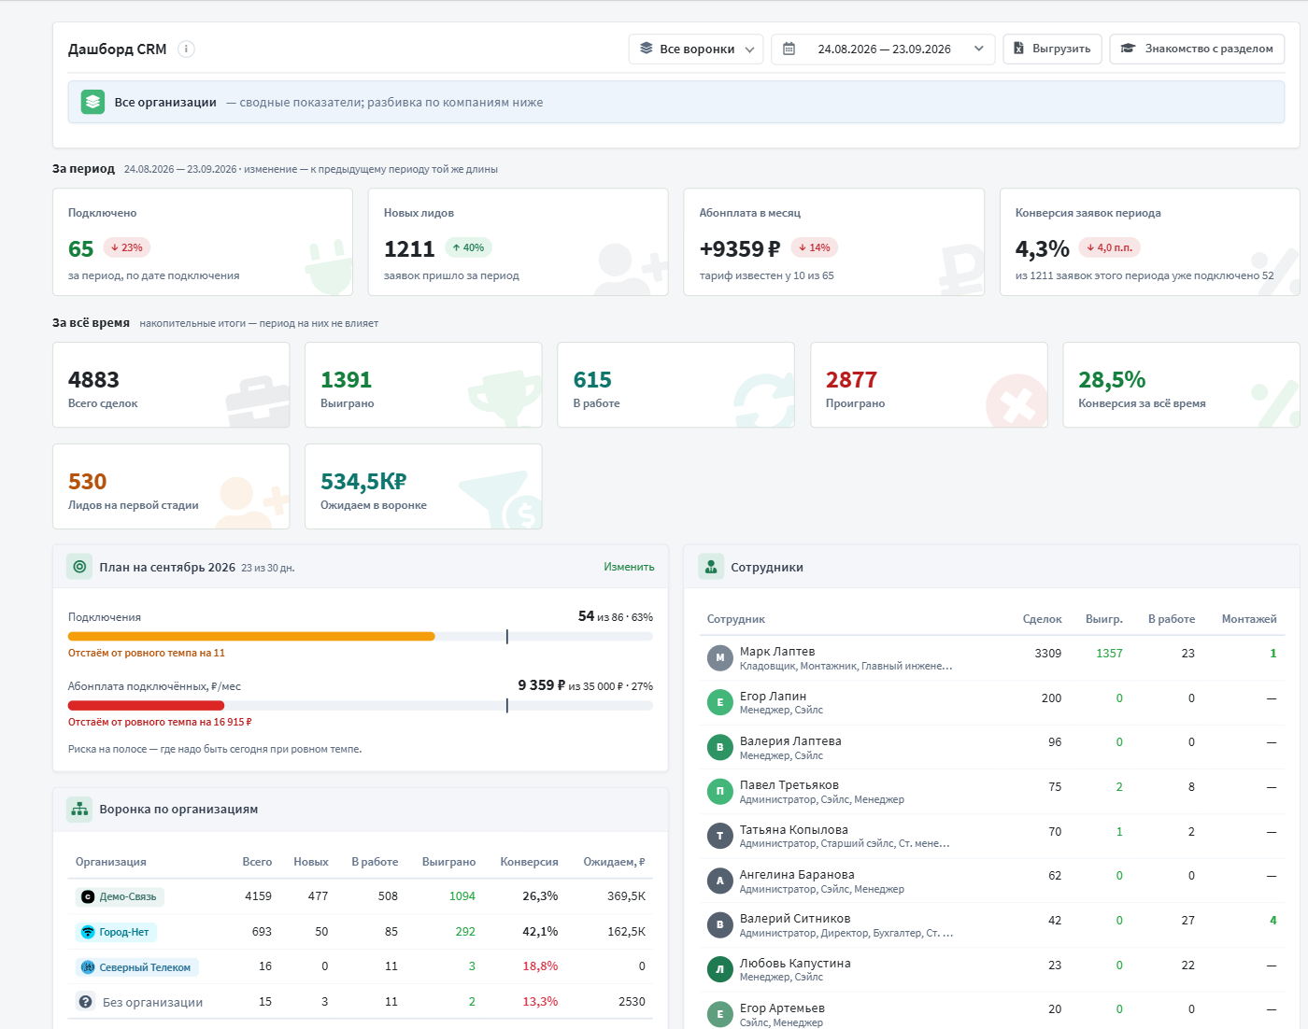
Task: Click Марк Лаптев's avatar
Action: 719,657
